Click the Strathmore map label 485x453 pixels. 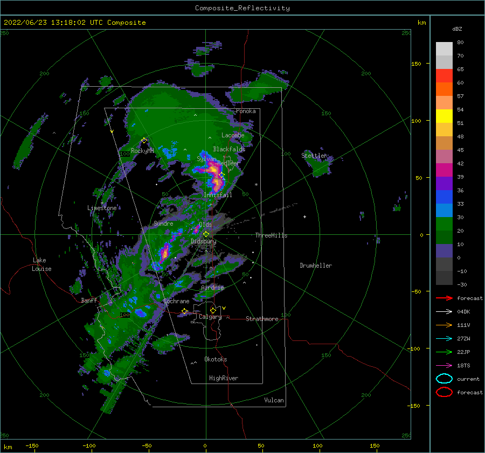262,319
